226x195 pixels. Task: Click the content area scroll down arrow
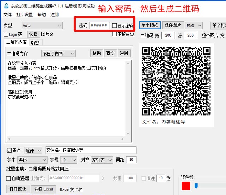(x=128, y=133)
